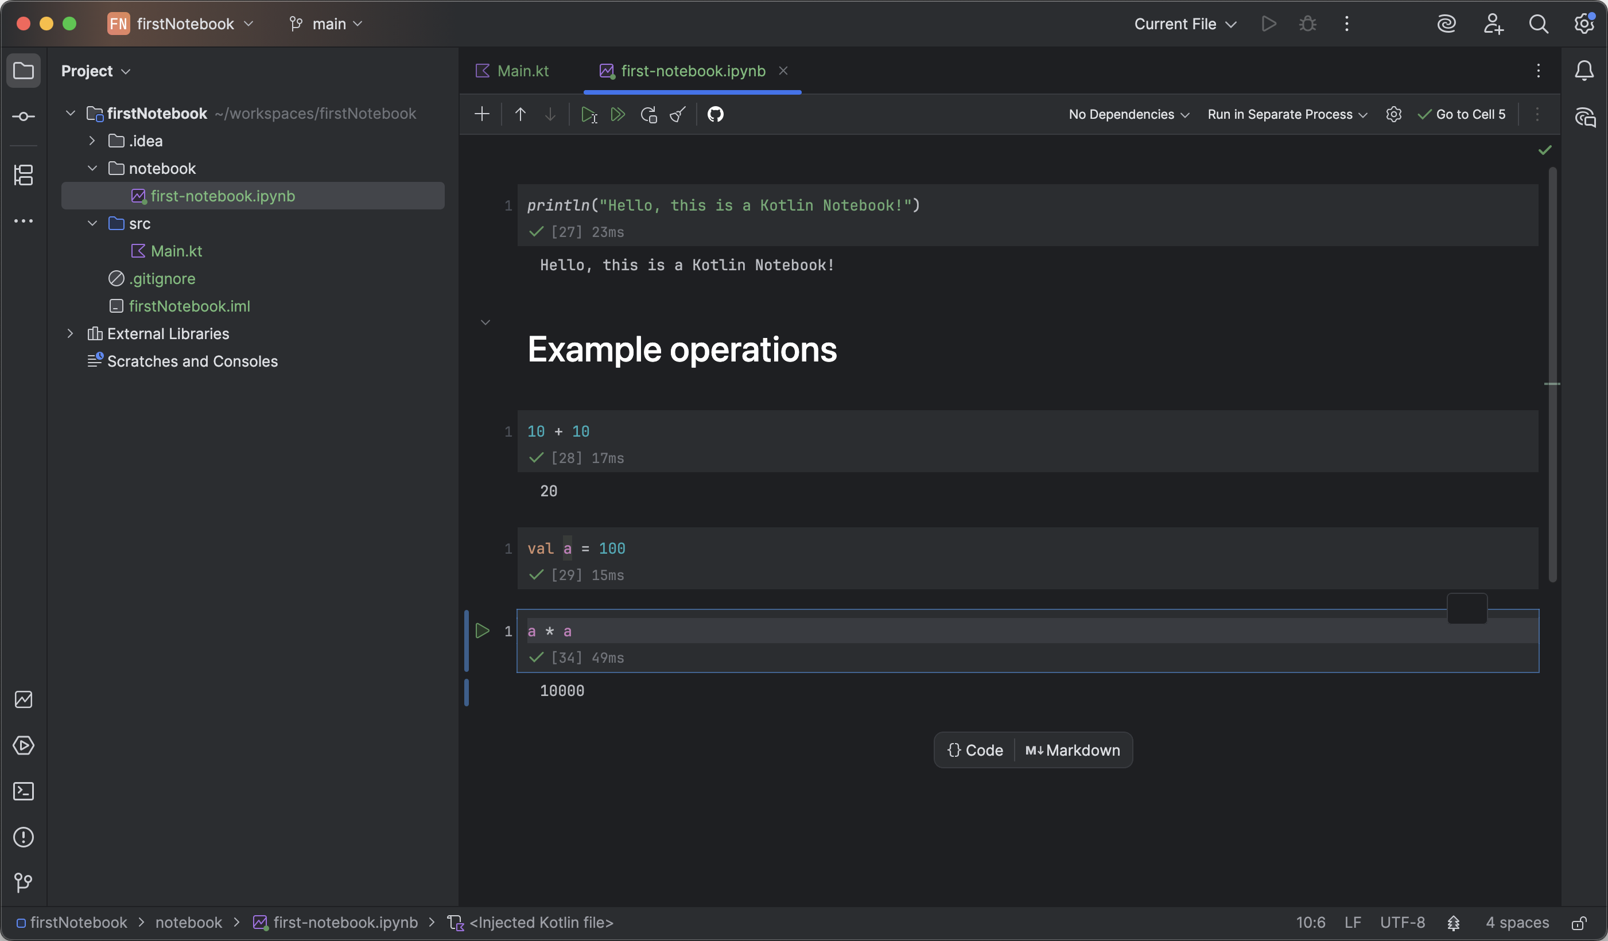Viewport: 1608px width, 941px height.
Task: Open run toolbar more actions menu
Action: pyautogui.click(x=1346, y=24)
